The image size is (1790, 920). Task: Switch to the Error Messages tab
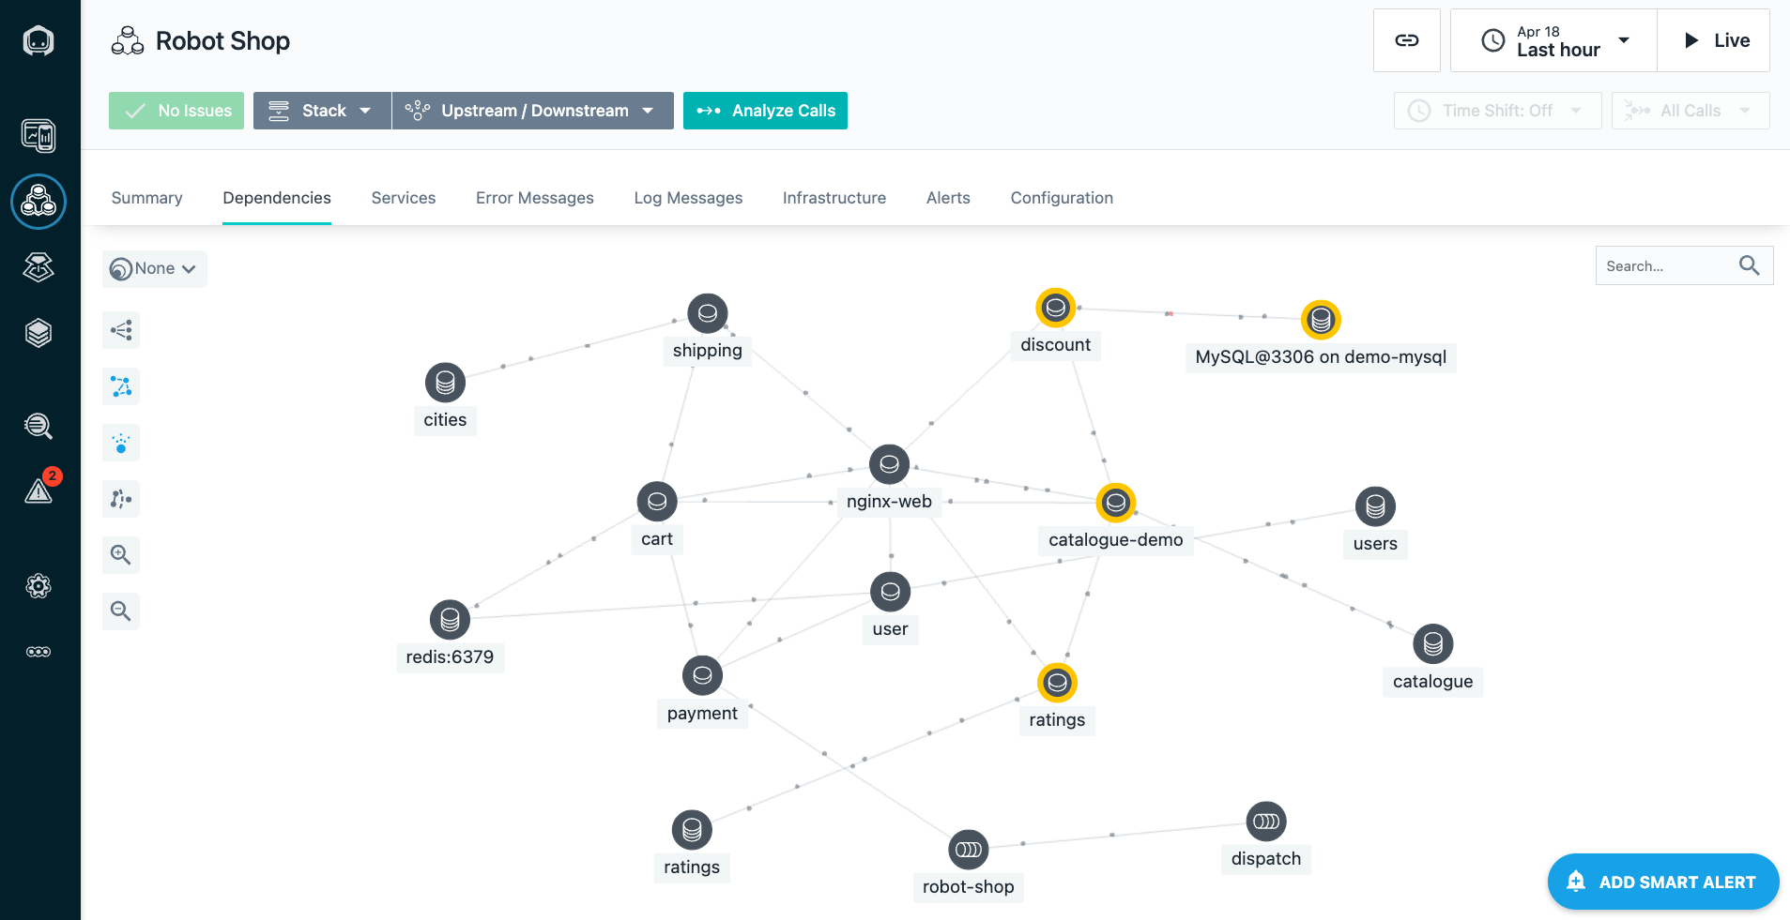click(x=534, y=198)
